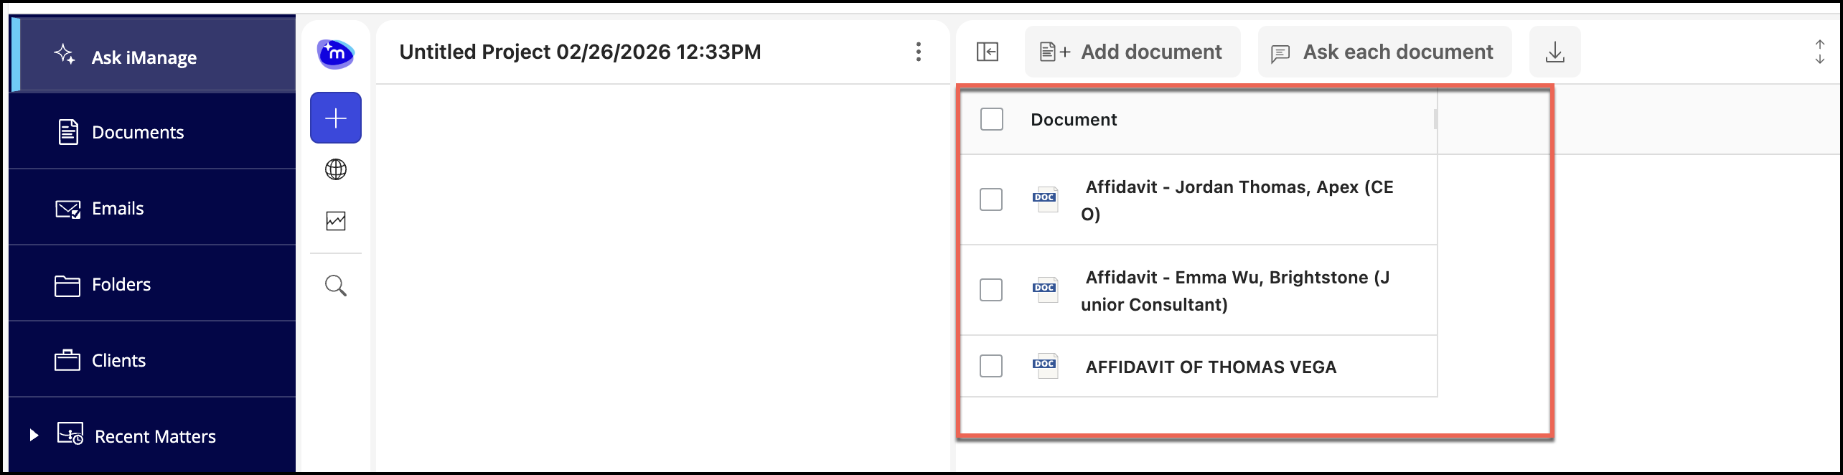
Task: Open Ask iManage in the navigation
Action: click(144, 57)
